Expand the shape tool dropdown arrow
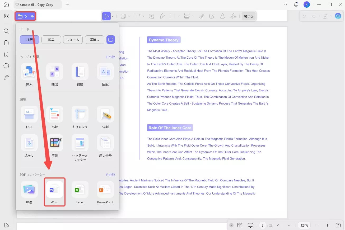The height and width of the screenshot is (230, 345). [179, 16]
